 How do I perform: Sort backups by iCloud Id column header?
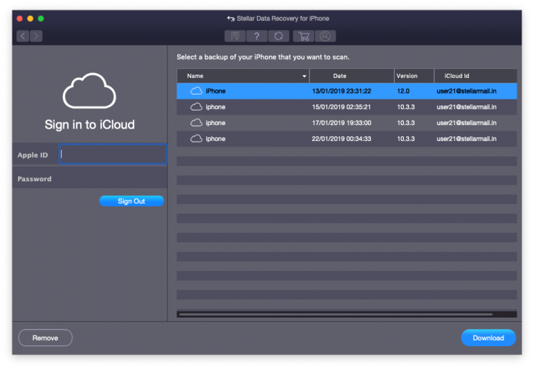476,76
